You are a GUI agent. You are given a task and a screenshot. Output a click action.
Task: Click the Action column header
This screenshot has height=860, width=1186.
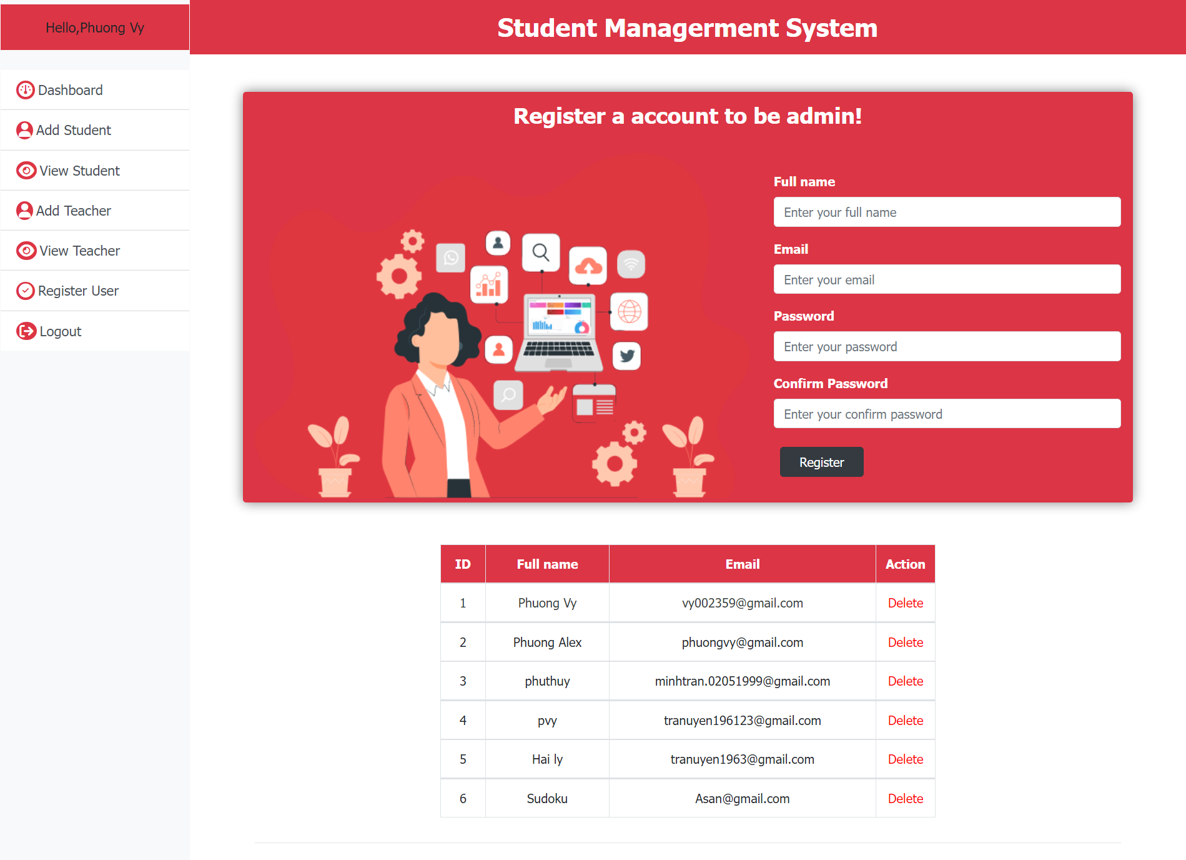pyautogui.click(x=905, y=564)
